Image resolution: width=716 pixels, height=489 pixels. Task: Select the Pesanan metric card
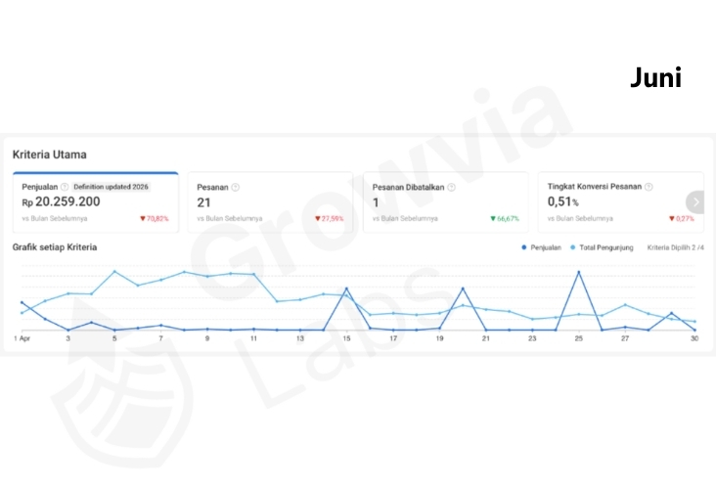270,202
